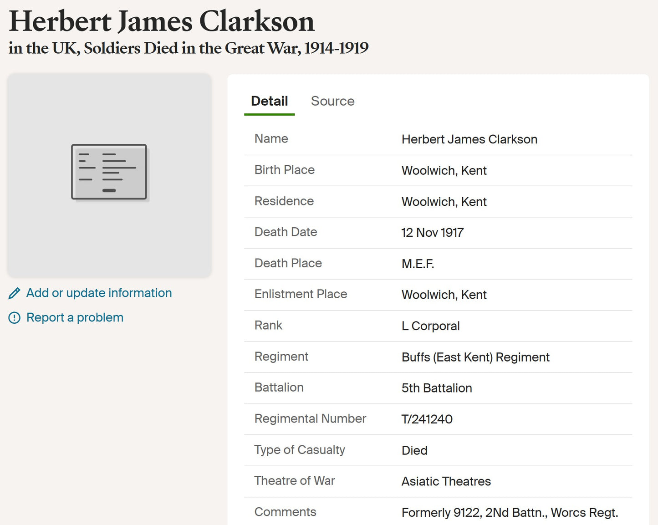Viewport: 658px width, 525px height.
Task: Click the regimental number T/241240
Action: [427, 419]
